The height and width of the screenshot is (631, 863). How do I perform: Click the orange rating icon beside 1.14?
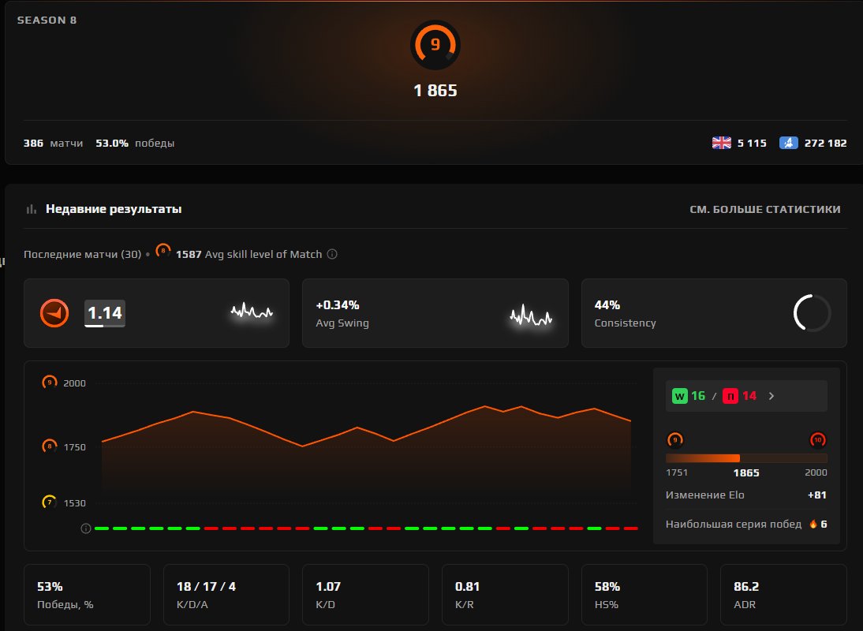(54, 313)
